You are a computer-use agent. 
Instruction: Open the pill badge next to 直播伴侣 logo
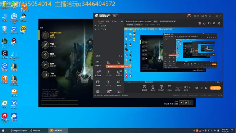pos(115,16)
